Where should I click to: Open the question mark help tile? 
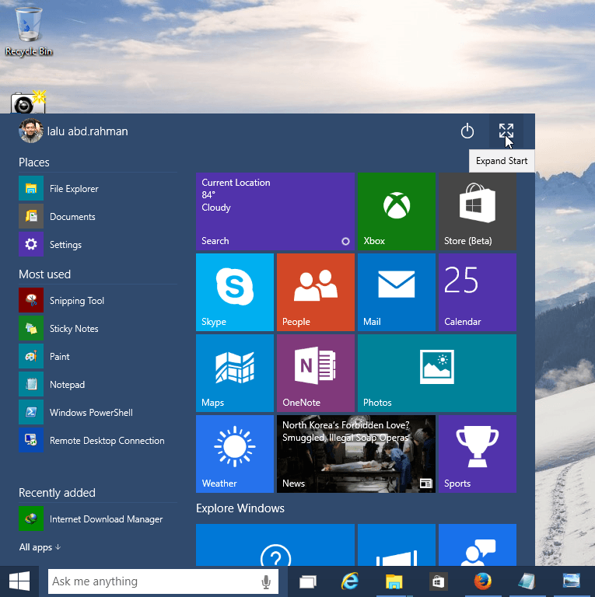[275, 545]
